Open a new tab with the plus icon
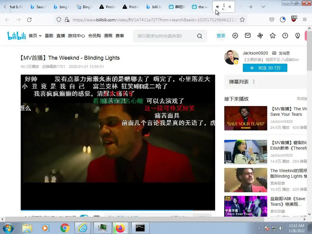 251,7
